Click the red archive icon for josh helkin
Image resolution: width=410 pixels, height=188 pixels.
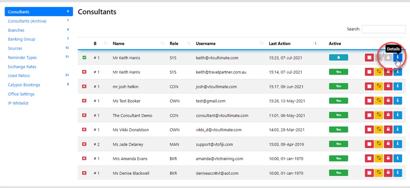(x=369, y=86)
